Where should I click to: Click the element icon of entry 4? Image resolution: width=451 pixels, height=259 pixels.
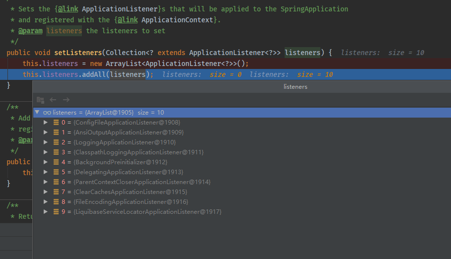click(x=56, y=162)
